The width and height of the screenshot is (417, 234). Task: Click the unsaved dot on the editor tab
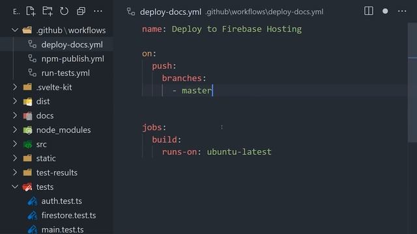coord(385,11)
